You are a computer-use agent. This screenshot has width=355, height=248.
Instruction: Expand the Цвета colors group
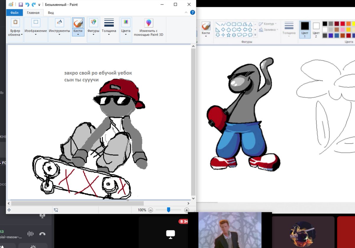(x=126, y=30)
